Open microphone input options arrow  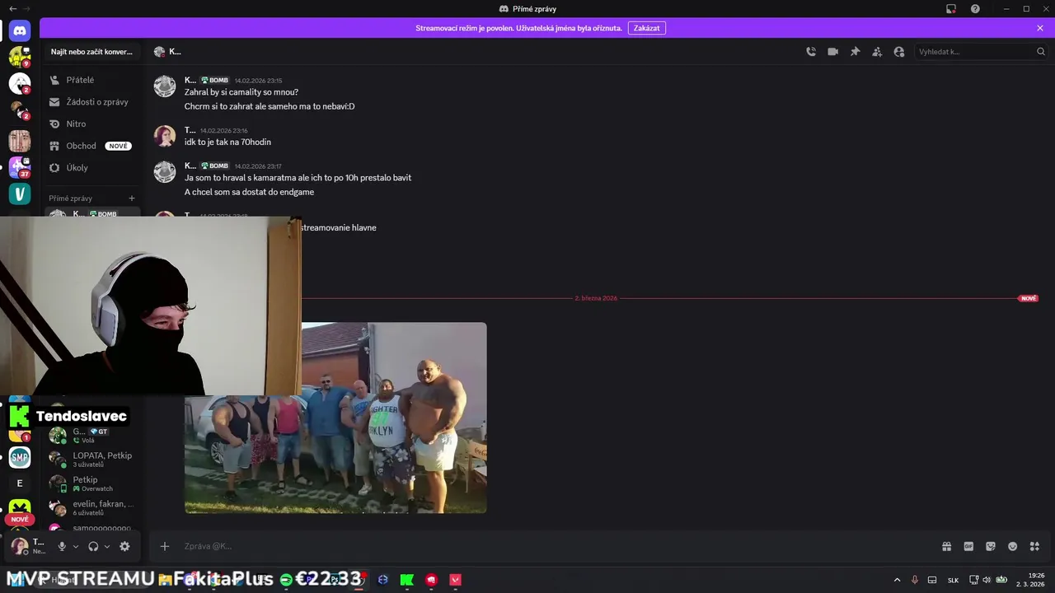coord(76,546)
